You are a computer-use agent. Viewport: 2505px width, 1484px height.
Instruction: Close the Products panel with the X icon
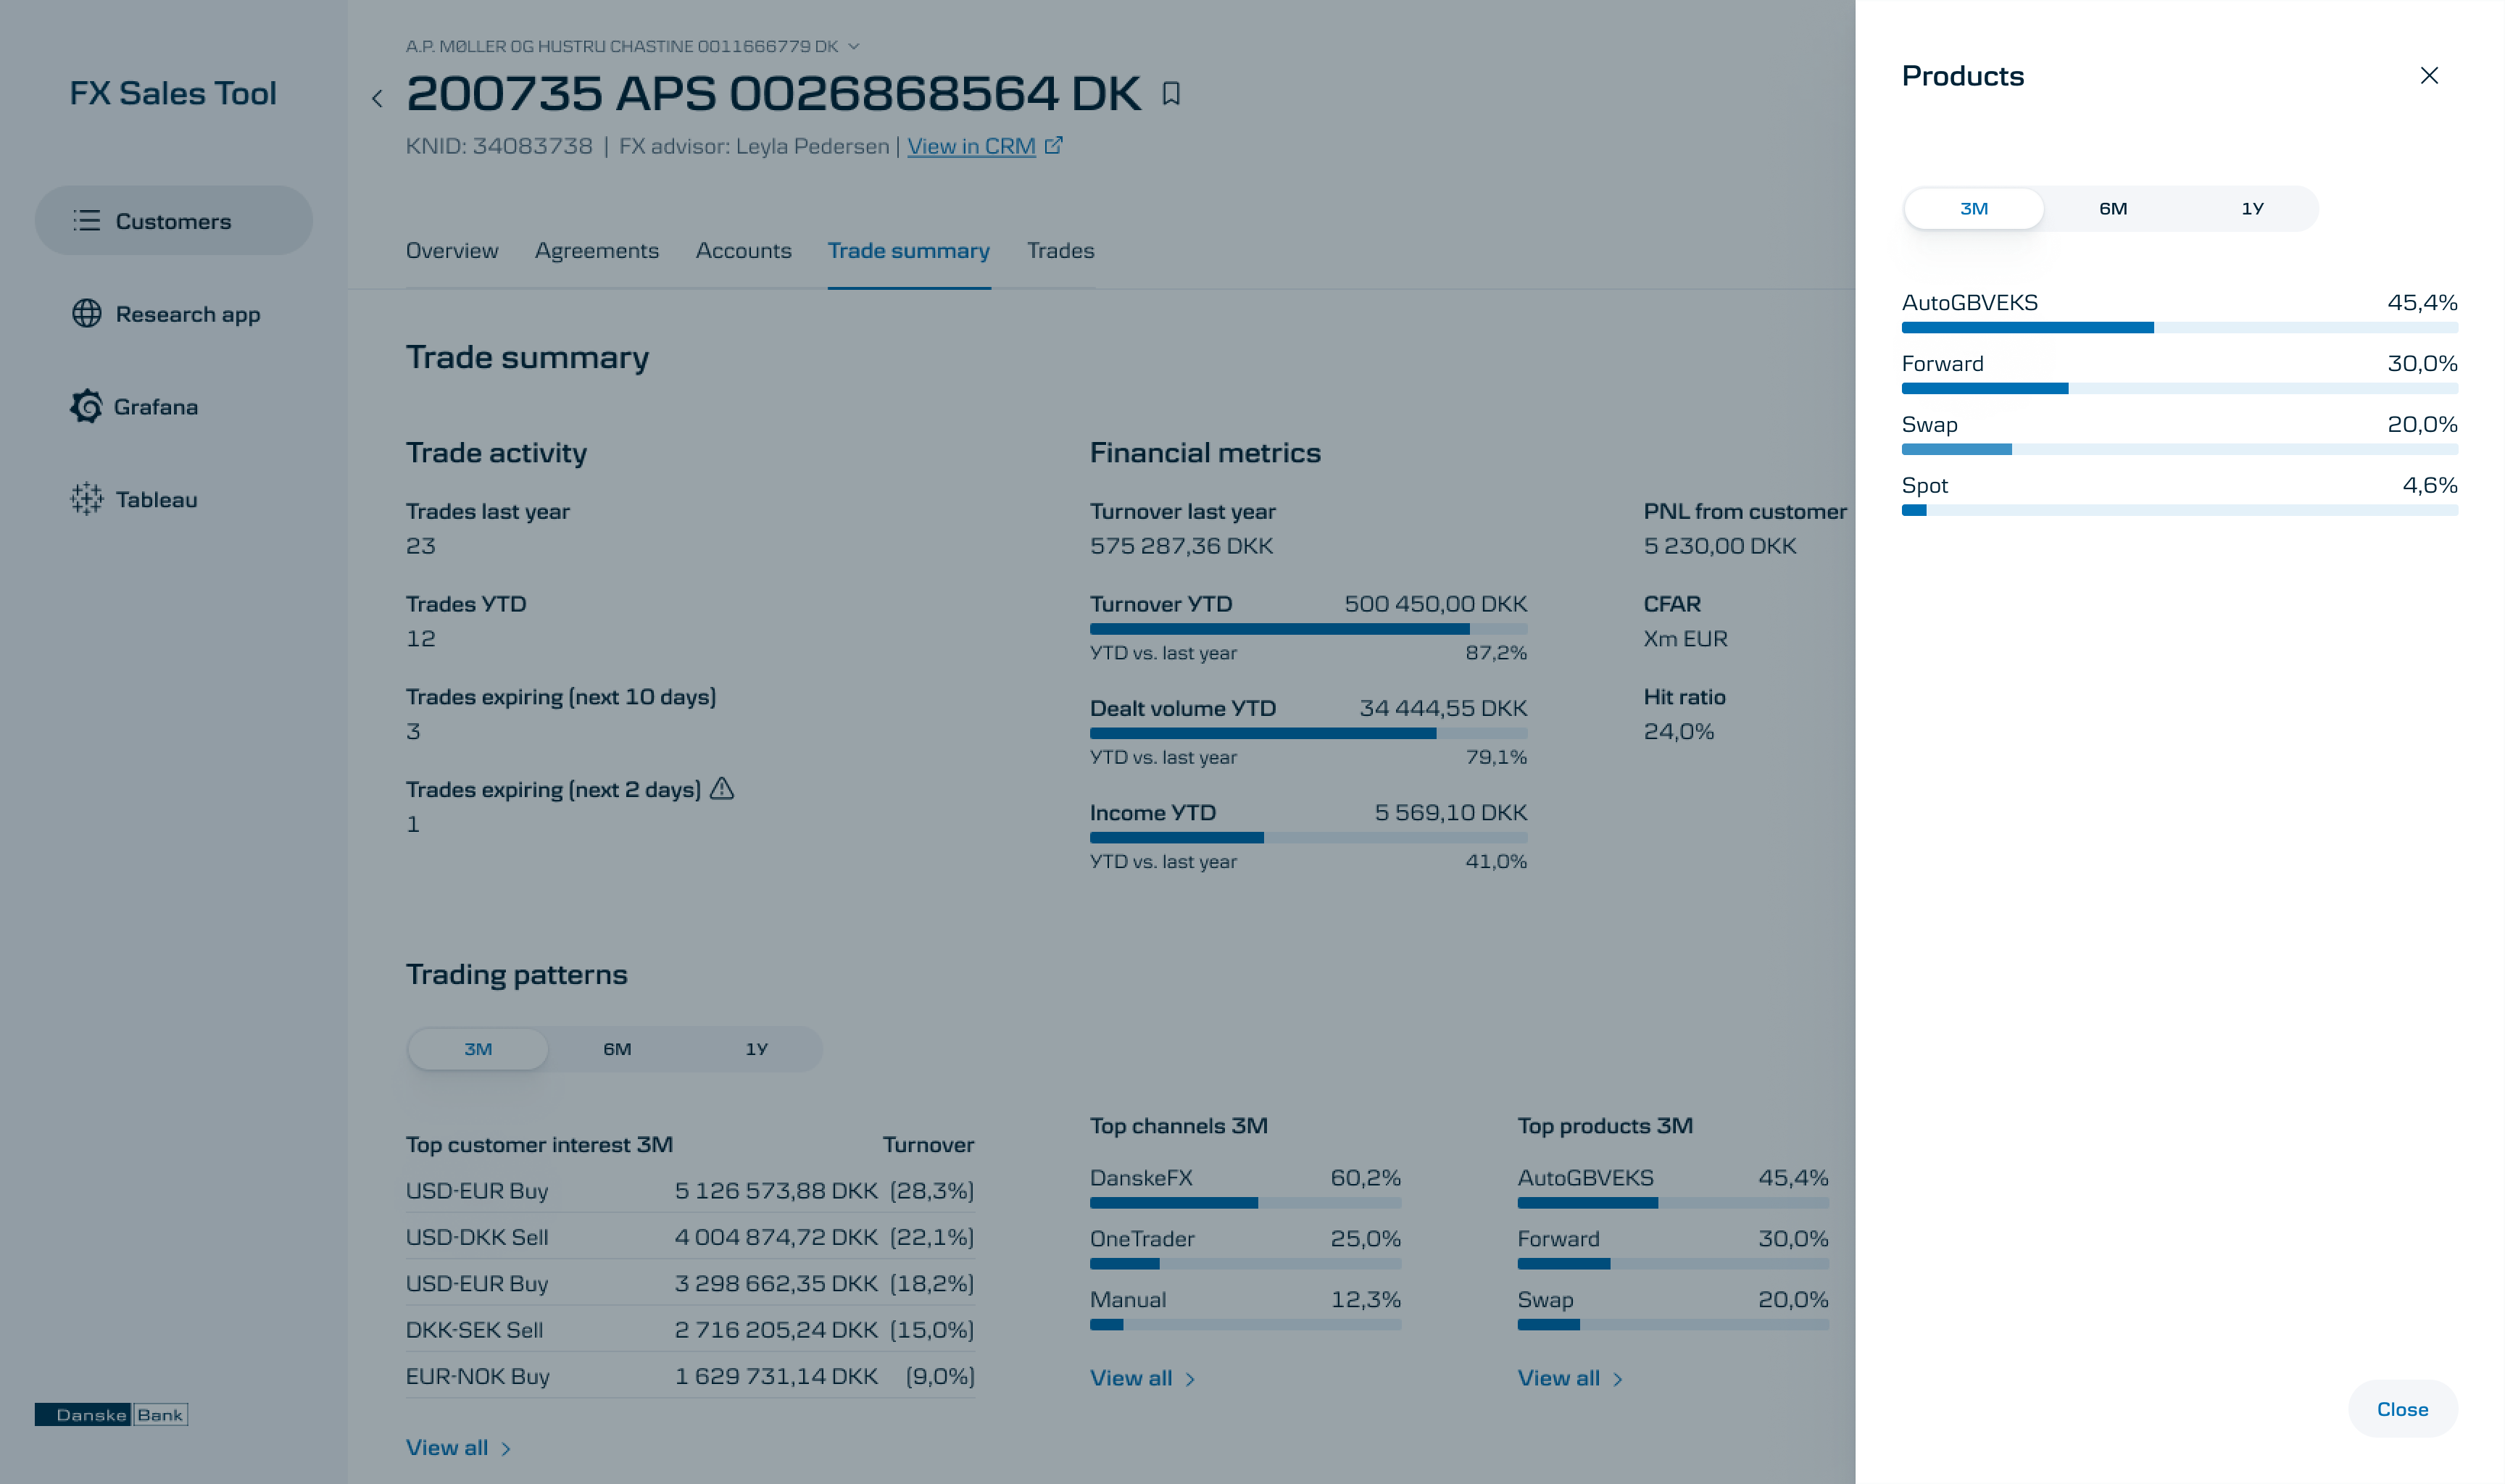[x=2429, y=76]
